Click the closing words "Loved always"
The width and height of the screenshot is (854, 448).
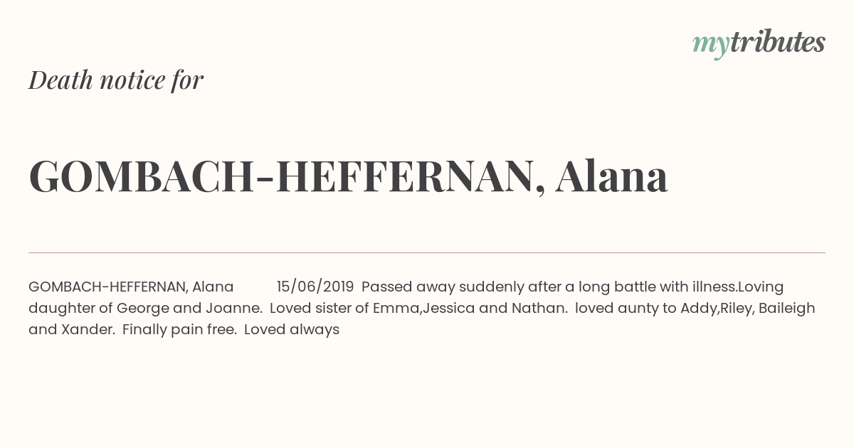pos(292,329)
